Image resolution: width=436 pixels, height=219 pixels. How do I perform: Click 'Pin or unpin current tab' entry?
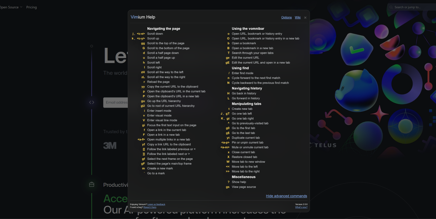[248, 142]
